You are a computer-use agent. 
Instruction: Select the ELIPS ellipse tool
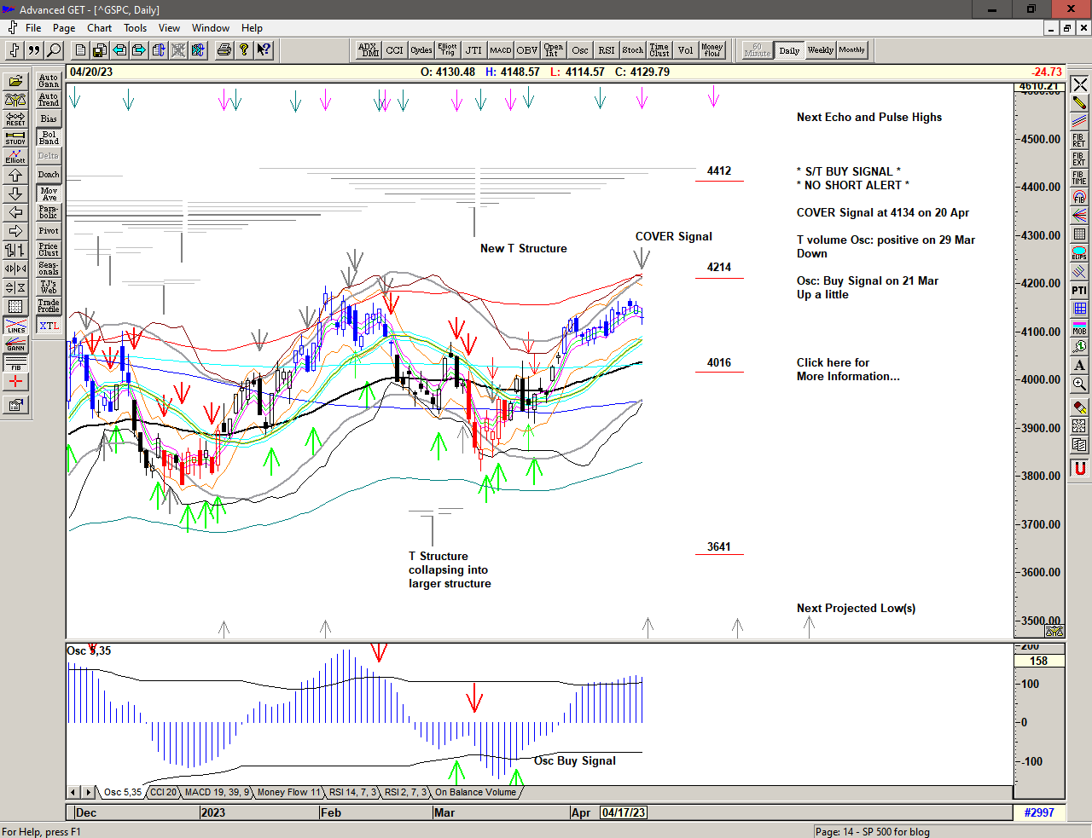(x=1079, y=253)
